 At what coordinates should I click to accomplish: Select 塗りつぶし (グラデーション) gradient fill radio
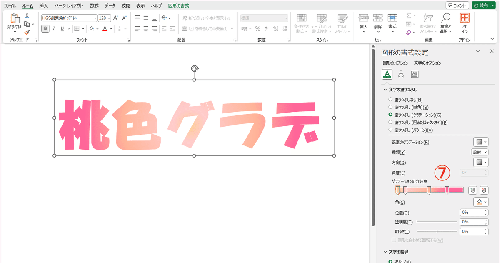(x=390, y=115)
